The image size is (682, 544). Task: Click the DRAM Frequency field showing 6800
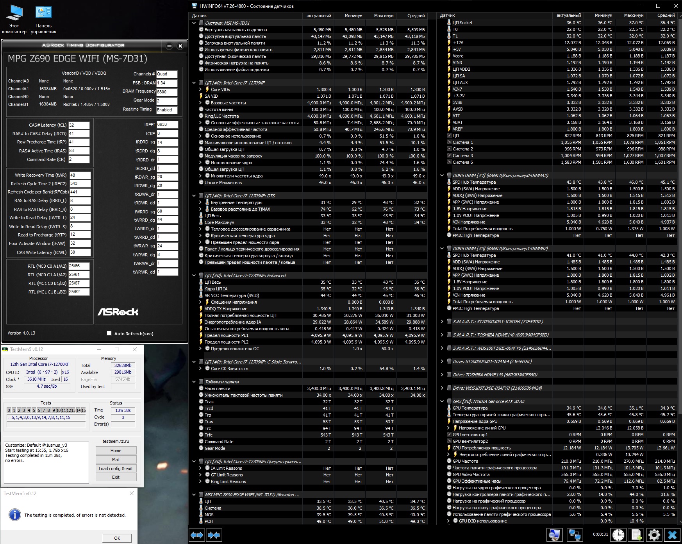click(167, 92)
